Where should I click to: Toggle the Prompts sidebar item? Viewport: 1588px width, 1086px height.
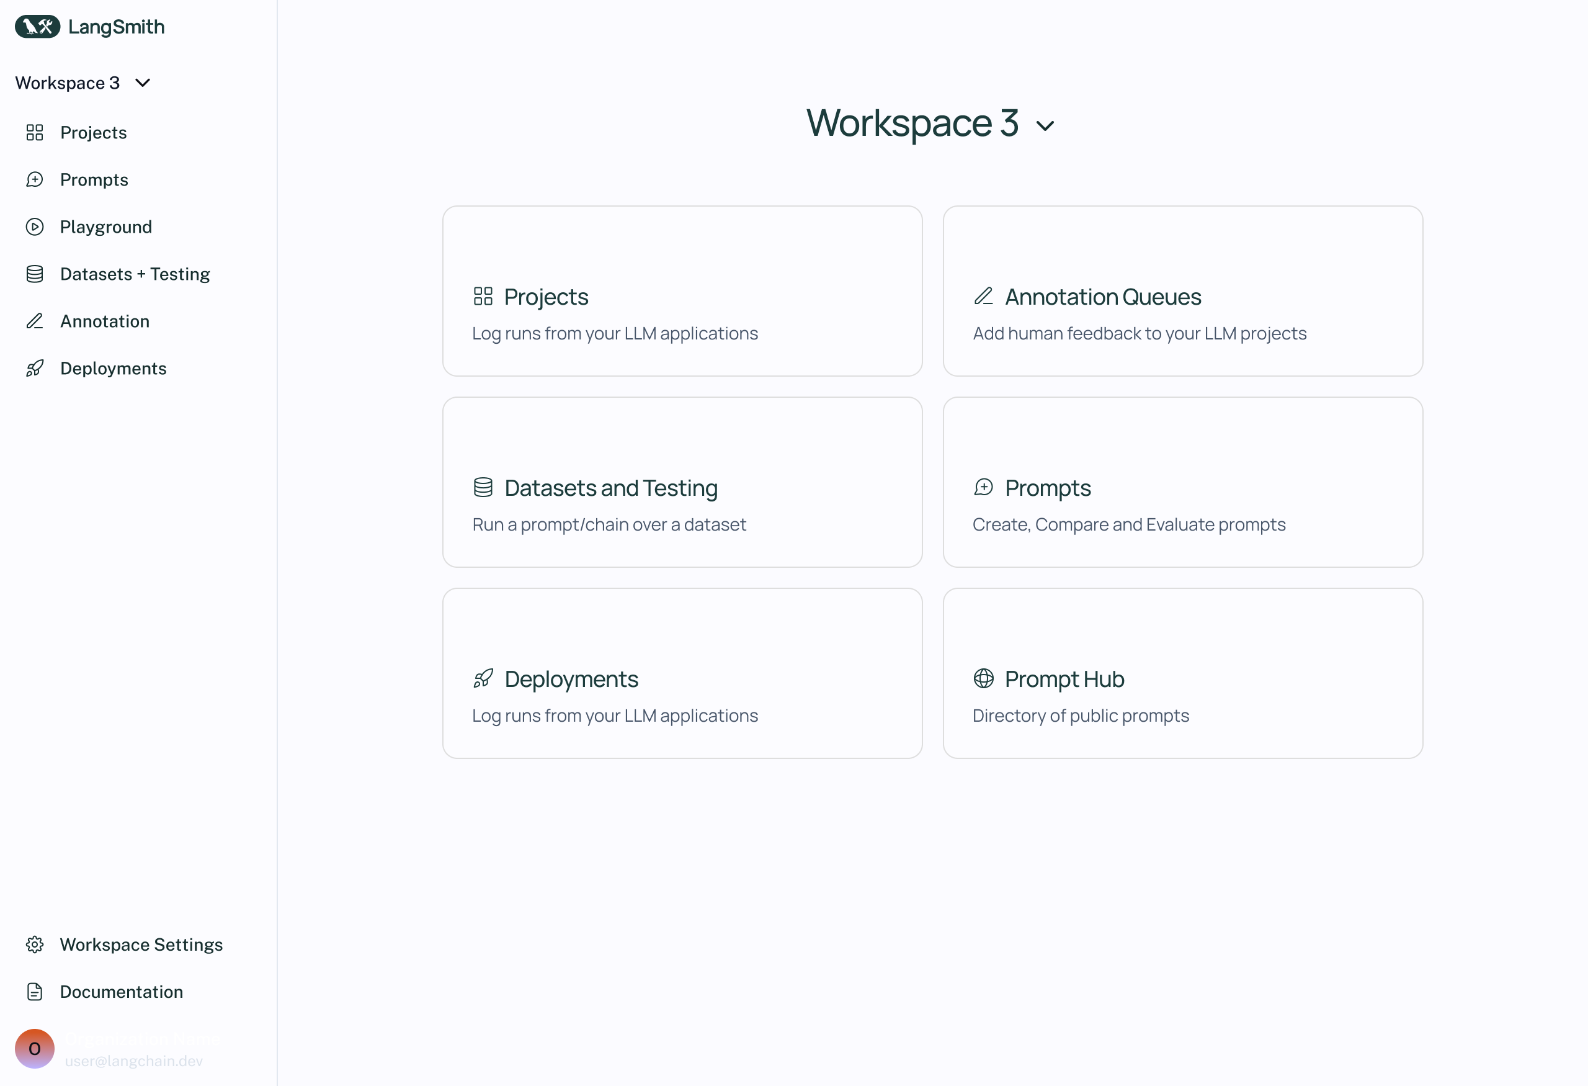pyautogui.click(x=94, y=179)
